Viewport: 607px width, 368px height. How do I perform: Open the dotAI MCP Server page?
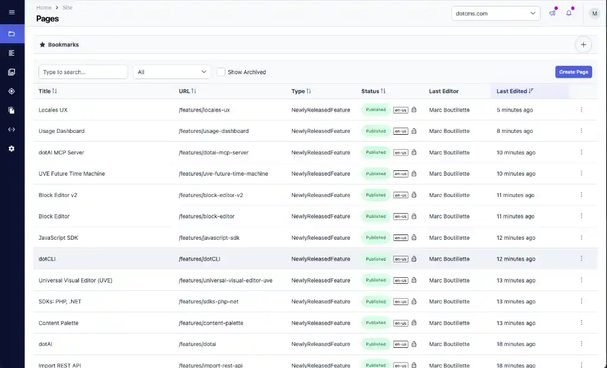point(62,153)
